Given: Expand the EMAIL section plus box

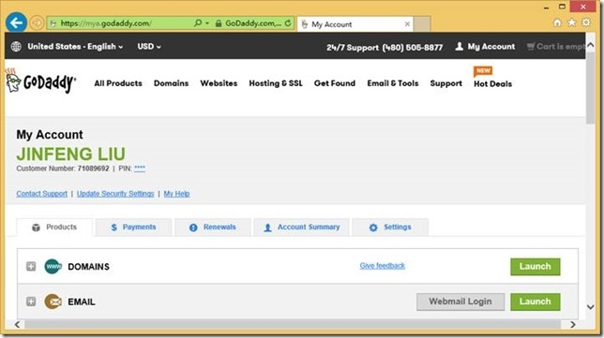Looking at the screenshot, I should click(31, 301).
